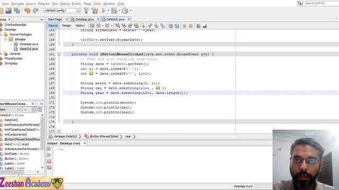Collapse the dataapp package node
339x190 pixels.
coord(6,39)
